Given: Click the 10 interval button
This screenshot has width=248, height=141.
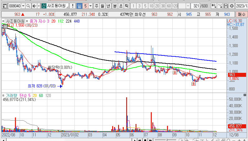Looking at the screenshot, I should [151, 6].
